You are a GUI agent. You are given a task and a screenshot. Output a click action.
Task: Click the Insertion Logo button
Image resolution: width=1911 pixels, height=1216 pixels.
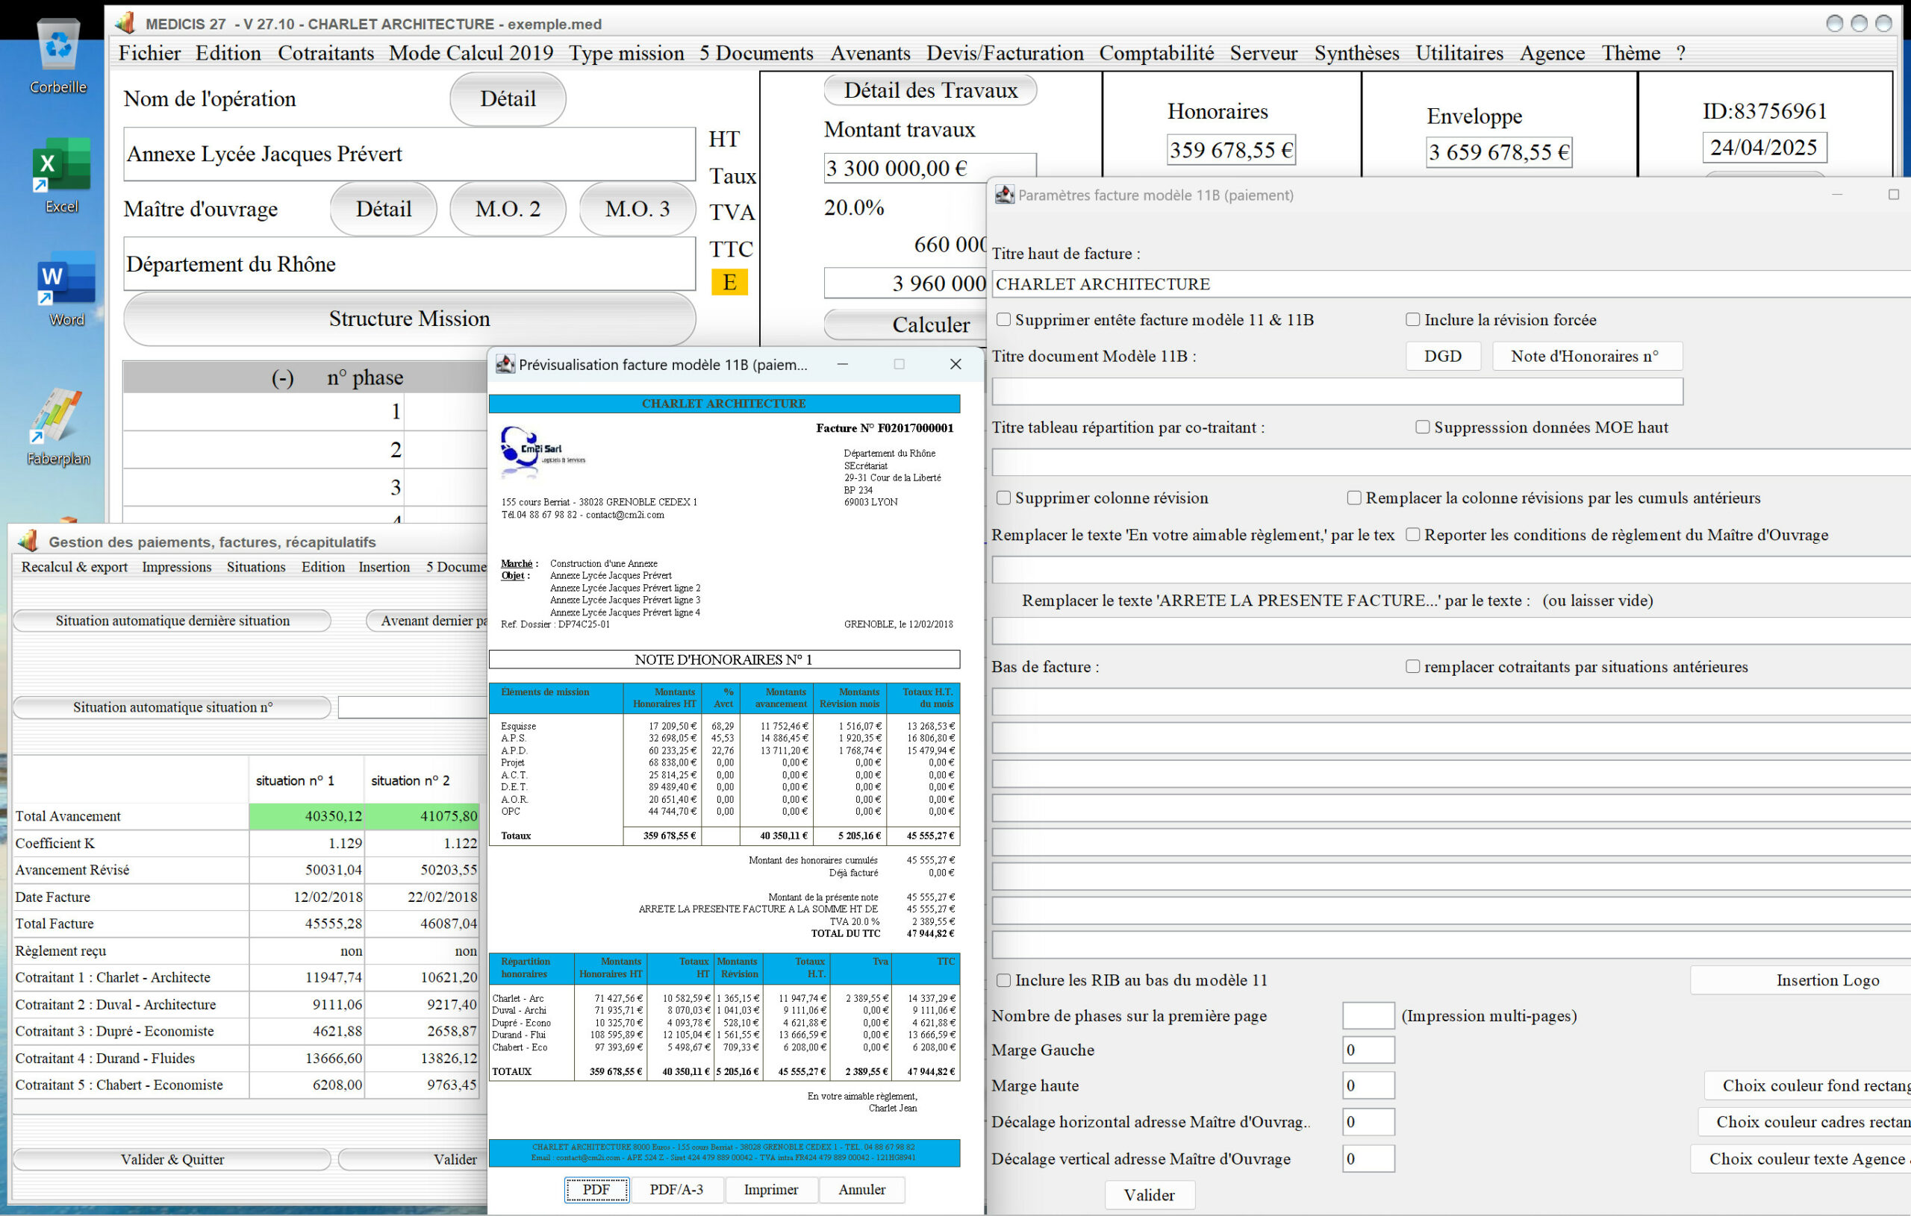coord(1800,980)
